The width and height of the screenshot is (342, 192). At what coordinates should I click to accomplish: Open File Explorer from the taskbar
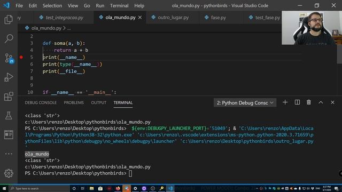click(x=91, y=188)
